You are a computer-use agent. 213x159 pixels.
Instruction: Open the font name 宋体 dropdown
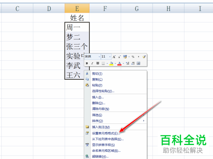pyautogui.click(x=99, y=57)
